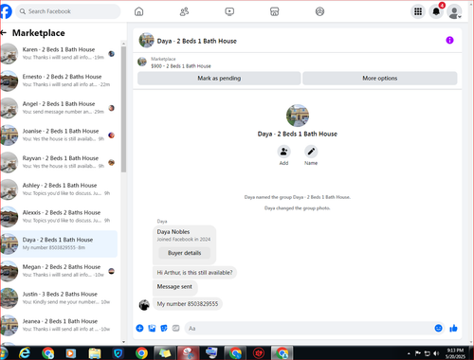This screenshot has height=360, width=474.
Task: Go to the Home feed icon
Action: [x=138, y=11]
